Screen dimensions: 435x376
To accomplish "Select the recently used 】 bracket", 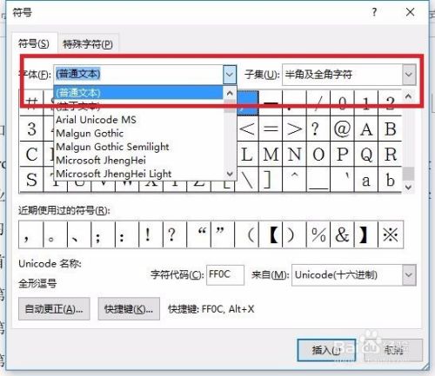I will point(366,234).
